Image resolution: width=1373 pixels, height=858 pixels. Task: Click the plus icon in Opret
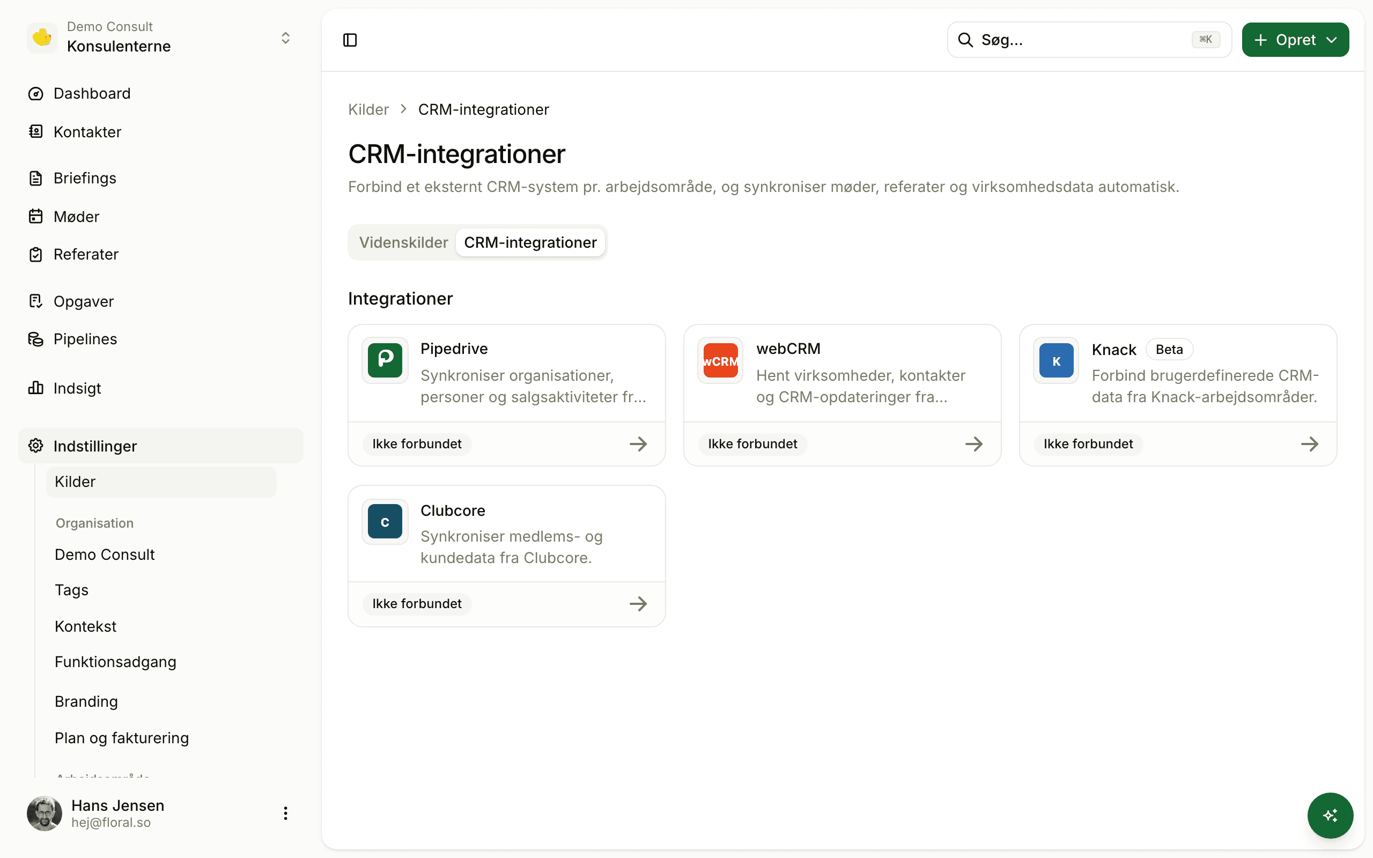pyautogui.click(x=1260, y=40)
